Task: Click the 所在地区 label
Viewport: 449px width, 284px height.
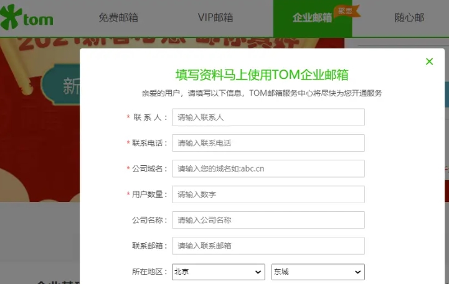Action: coord(149,272)
